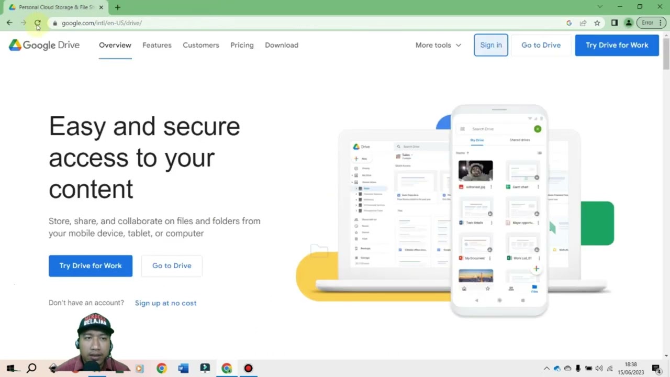The image size is (670, 377).
Task: Open the browser side panel
Action: pos(615,23)
